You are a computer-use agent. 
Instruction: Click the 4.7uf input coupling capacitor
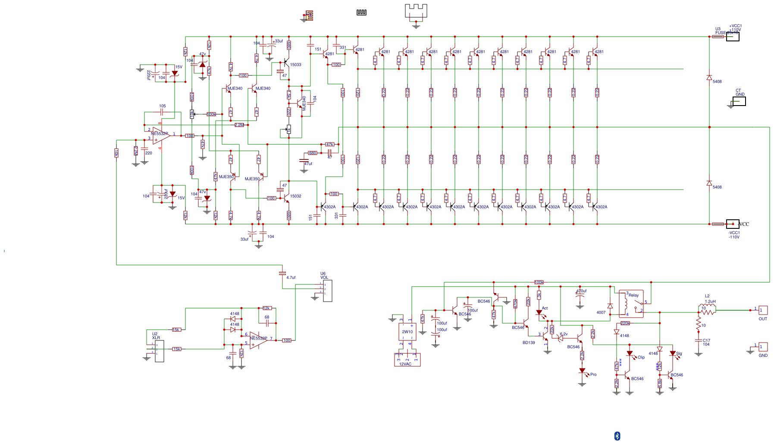(282, 273)
